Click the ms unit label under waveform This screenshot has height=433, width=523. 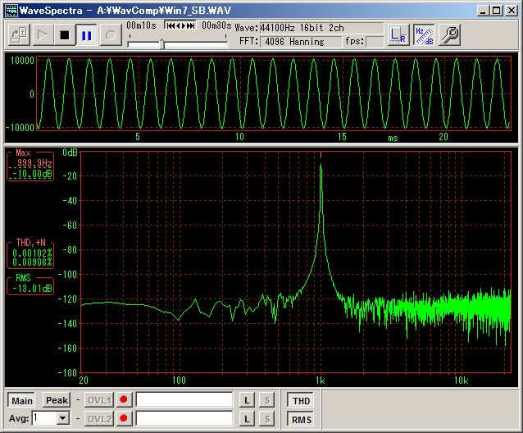pyautogui.click(x=393, y=138)
